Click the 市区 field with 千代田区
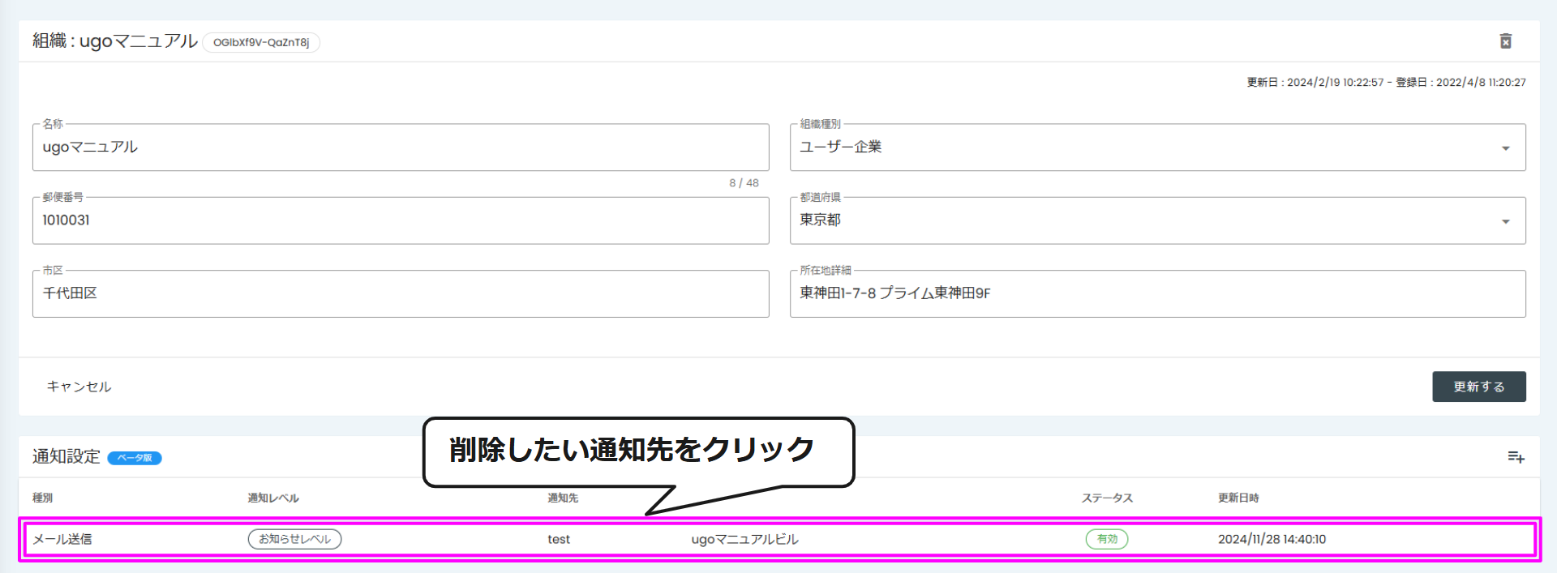This screenshot has height=573, width=1557. [401, 293]
